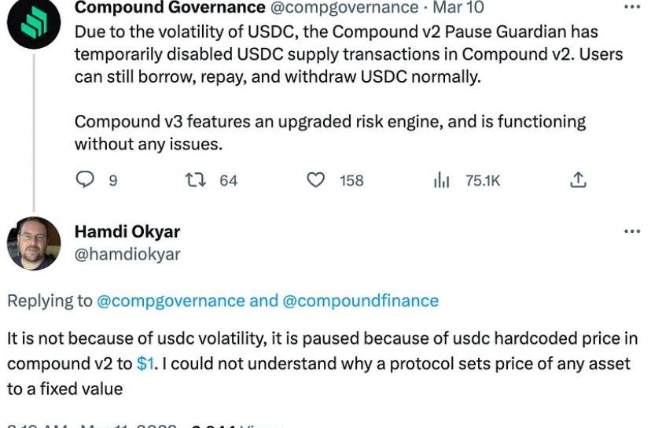Click the reply speech bubble icon
This screenshot has height=428, width=651.
coord(85,180)
